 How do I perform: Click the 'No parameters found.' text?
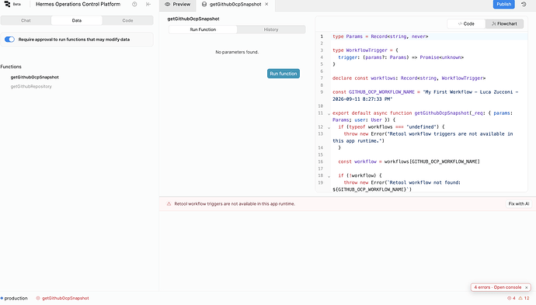[237, 52]
